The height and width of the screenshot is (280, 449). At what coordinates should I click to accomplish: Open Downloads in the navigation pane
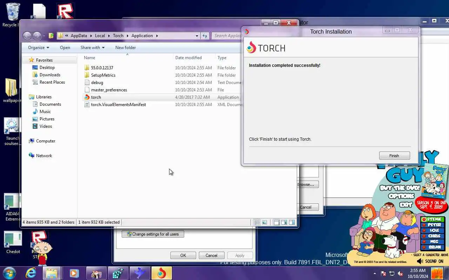pyautogui.click(x=50, y=75)
